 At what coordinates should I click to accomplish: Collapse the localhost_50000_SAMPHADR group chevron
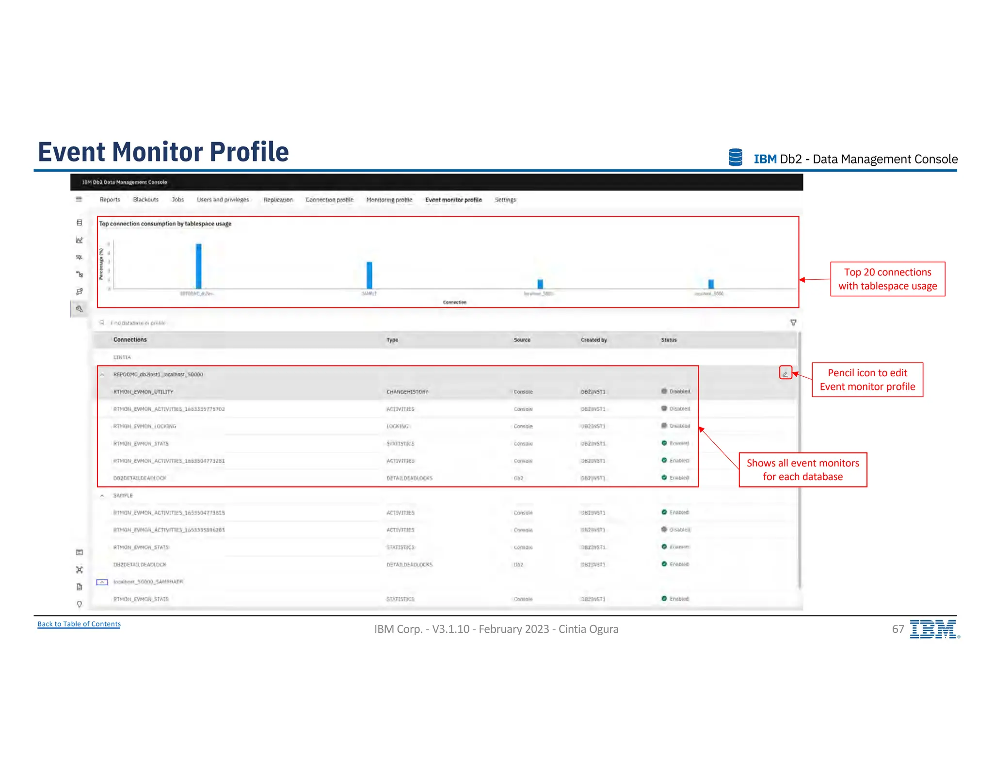[x=102, y=582]
